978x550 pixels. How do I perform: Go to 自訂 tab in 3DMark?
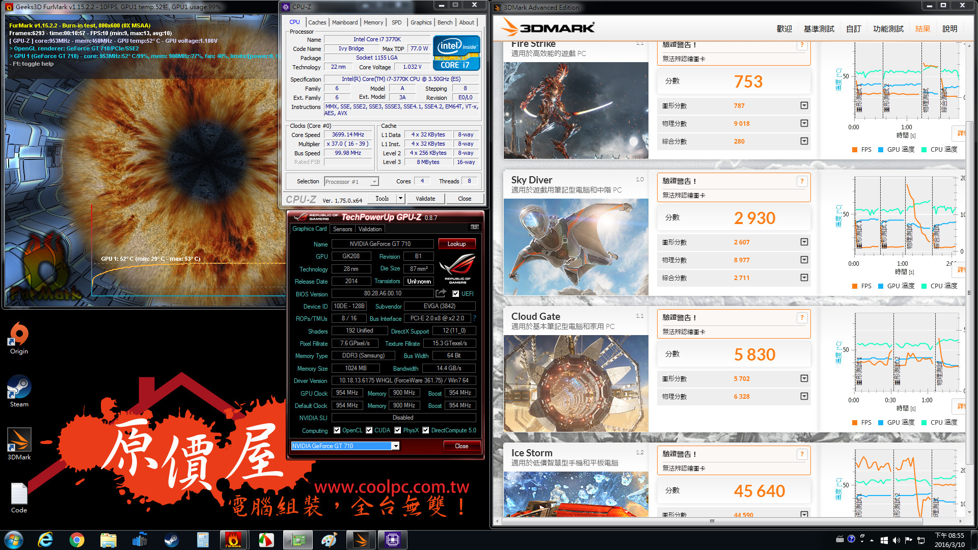tap(853, 29)
